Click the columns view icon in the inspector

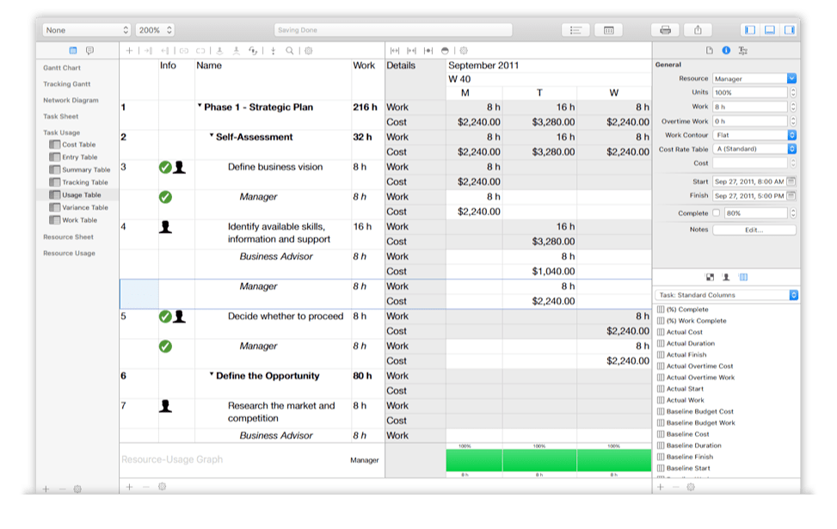pyautogui.click(x=742, y=277)
